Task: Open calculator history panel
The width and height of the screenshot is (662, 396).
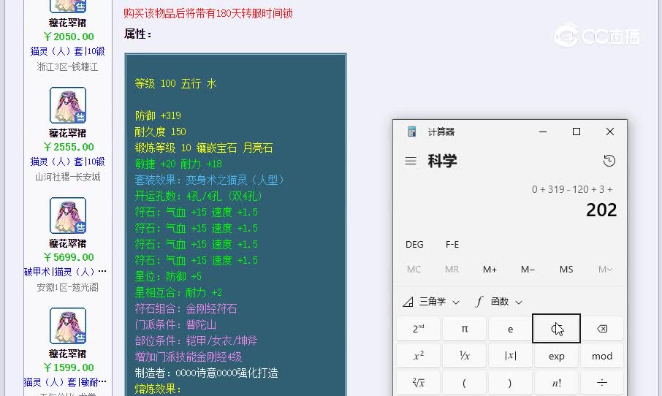Action: [x=609, y=161]
